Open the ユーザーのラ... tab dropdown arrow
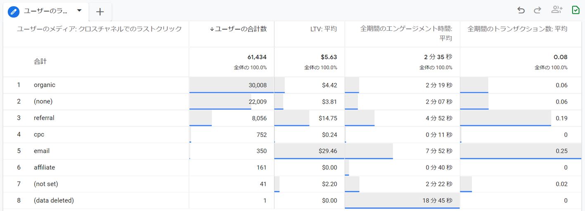The image size is (585, 211). point(79,11)
